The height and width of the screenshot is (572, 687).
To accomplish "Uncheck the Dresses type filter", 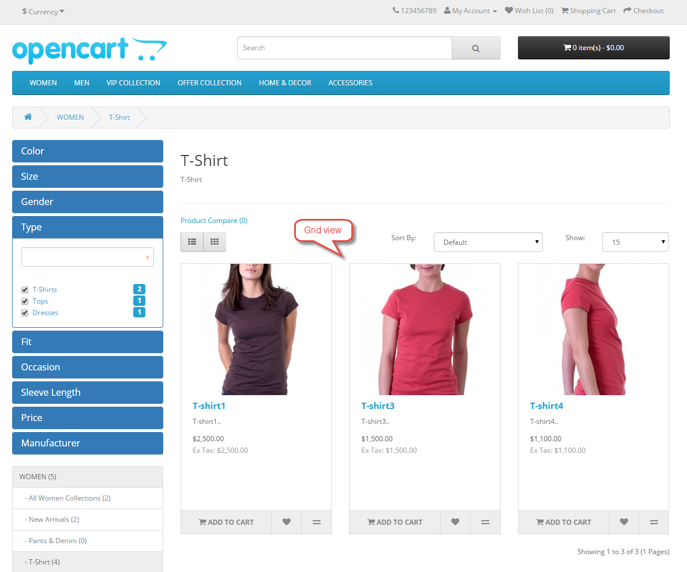I will coord(25,313).
